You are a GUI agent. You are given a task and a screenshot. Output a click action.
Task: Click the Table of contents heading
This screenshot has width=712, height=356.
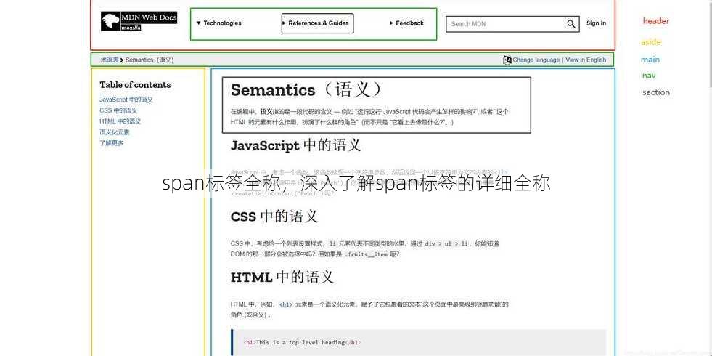(x=135, y=85)
